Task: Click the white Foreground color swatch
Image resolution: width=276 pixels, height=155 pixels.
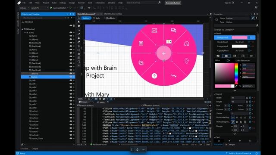Action: (x=239, y=46)
